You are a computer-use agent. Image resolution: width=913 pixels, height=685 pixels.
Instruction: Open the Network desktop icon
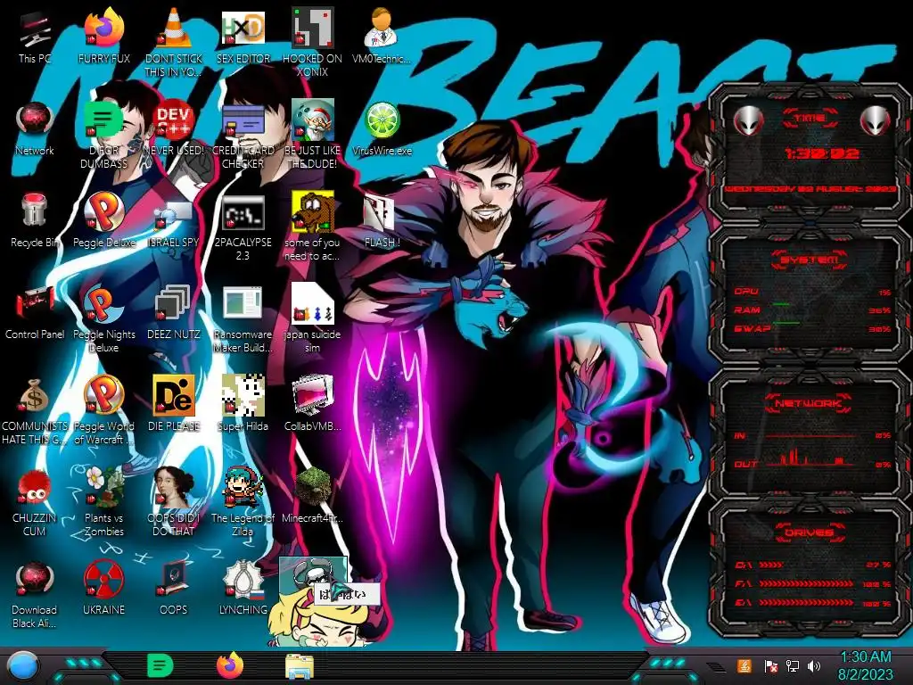(35, 128)
